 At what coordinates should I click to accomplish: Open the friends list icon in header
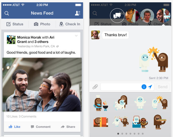click(x=78, y=13)
